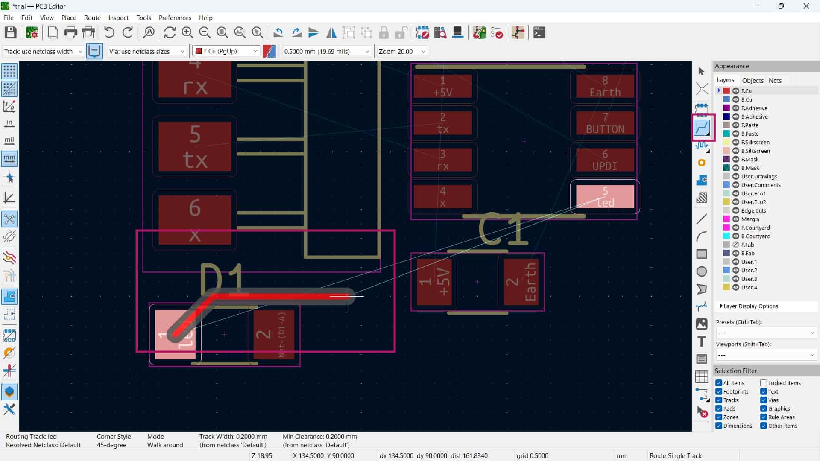Open the Scripting Console icon

[539, 33]
